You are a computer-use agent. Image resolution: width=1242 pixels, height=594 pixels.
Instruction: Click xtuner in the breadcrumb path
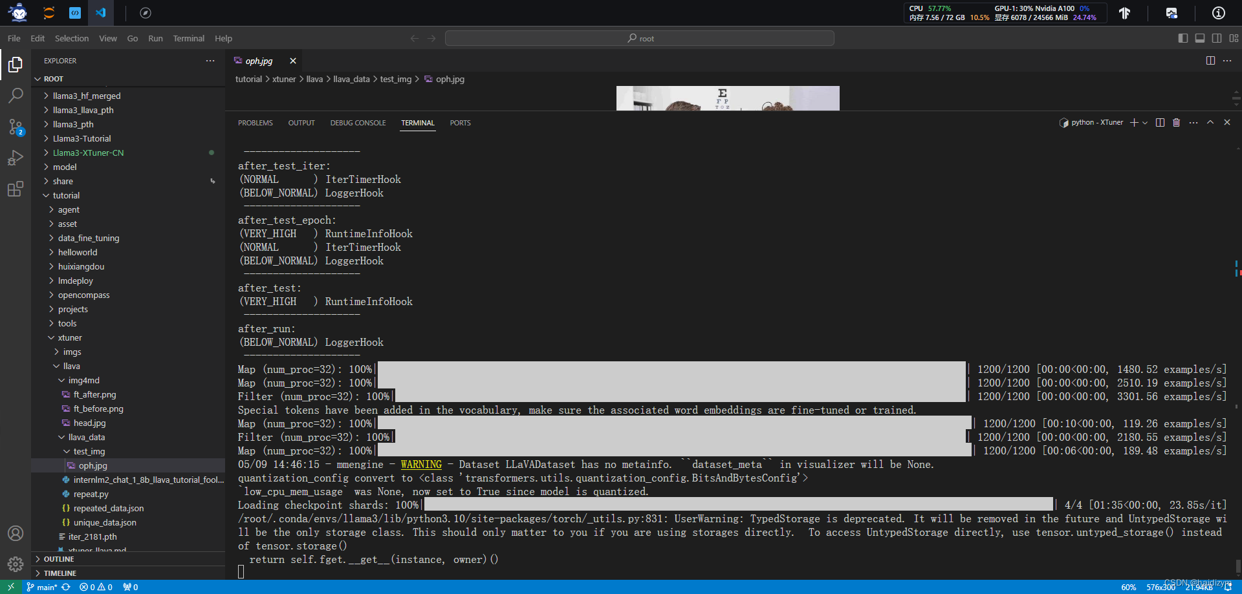[x=284, y=79]
